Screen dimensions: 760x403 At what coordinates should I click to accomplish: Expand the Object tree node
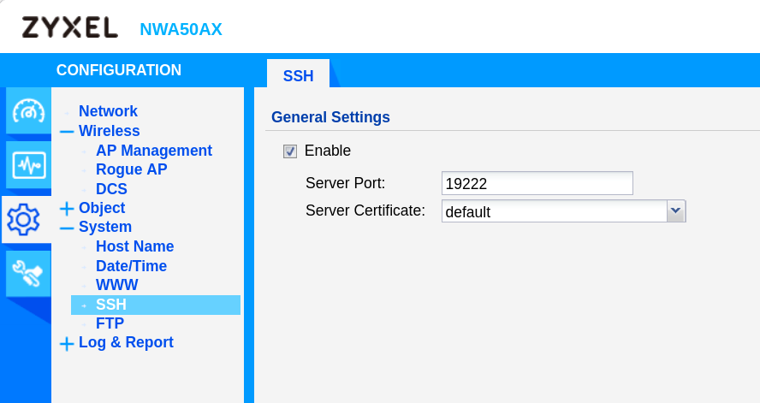tap(67, 208)
